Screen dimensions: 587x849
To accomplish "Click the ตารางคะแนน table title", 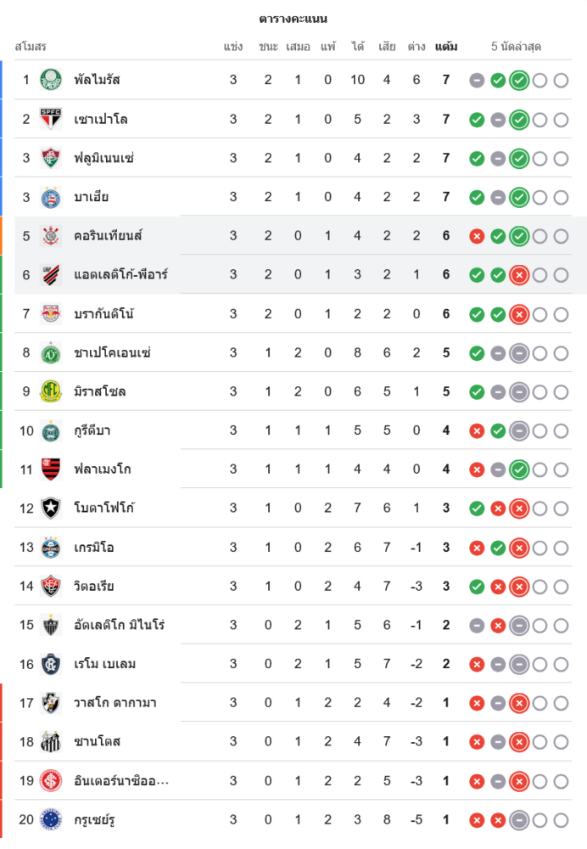I will [x=293, y=19].
